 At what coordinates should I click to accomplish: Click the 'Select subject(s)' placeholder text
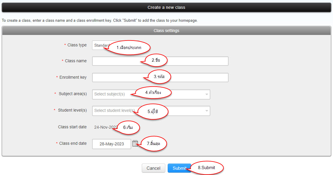(109, 94)
